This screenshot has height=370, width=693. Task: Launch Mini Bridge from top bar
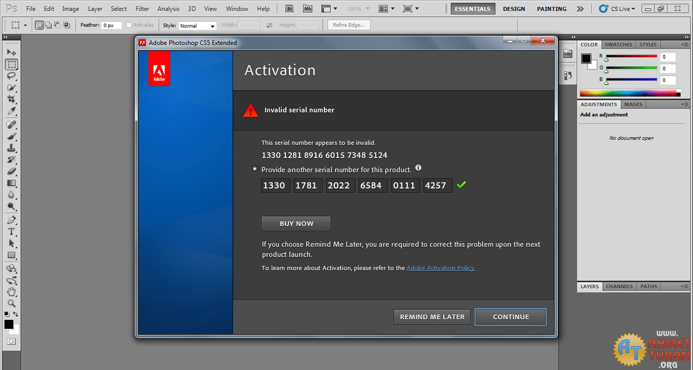click(x=308, y=9)
